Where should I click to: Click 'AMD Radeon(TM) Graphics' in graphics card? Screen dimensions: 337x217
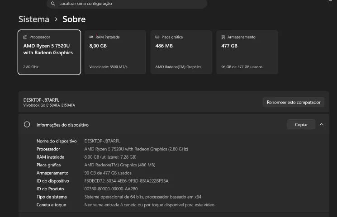178,67
